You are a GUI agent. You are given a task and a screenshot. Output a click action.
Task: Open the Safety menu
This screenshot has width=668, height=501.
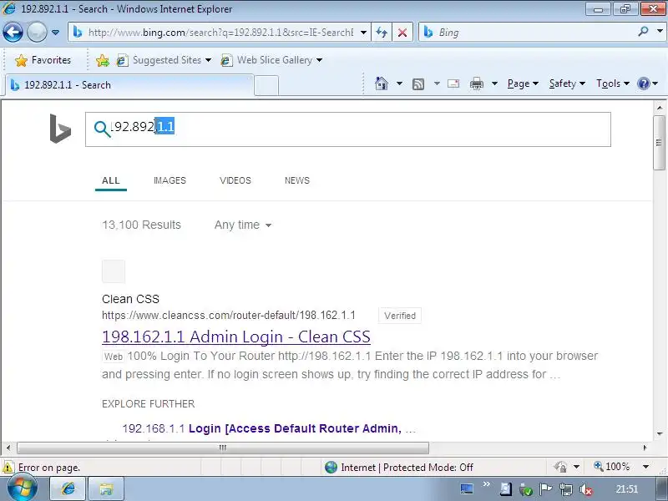(x=567, y=83)
